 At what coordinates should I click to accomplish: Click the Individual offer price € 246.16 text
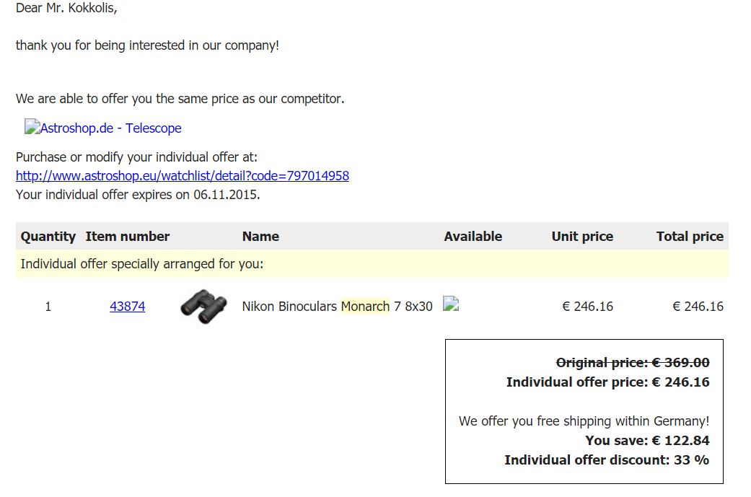tap(607, 382)
